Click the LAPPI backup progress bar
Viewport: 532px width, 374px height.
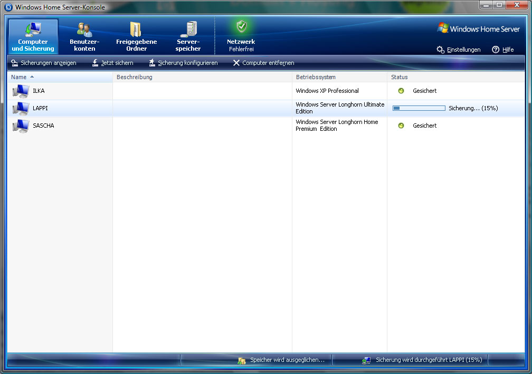(x=419, y=108)
